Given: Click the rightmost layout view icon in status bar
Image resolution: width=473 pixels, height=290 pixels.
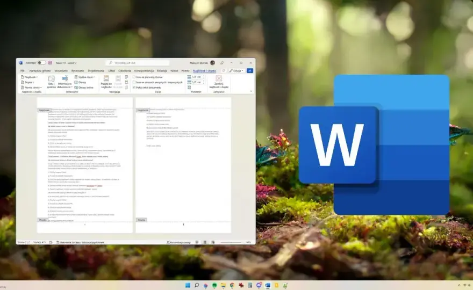Looking at the screenshot, I should 213,242.
